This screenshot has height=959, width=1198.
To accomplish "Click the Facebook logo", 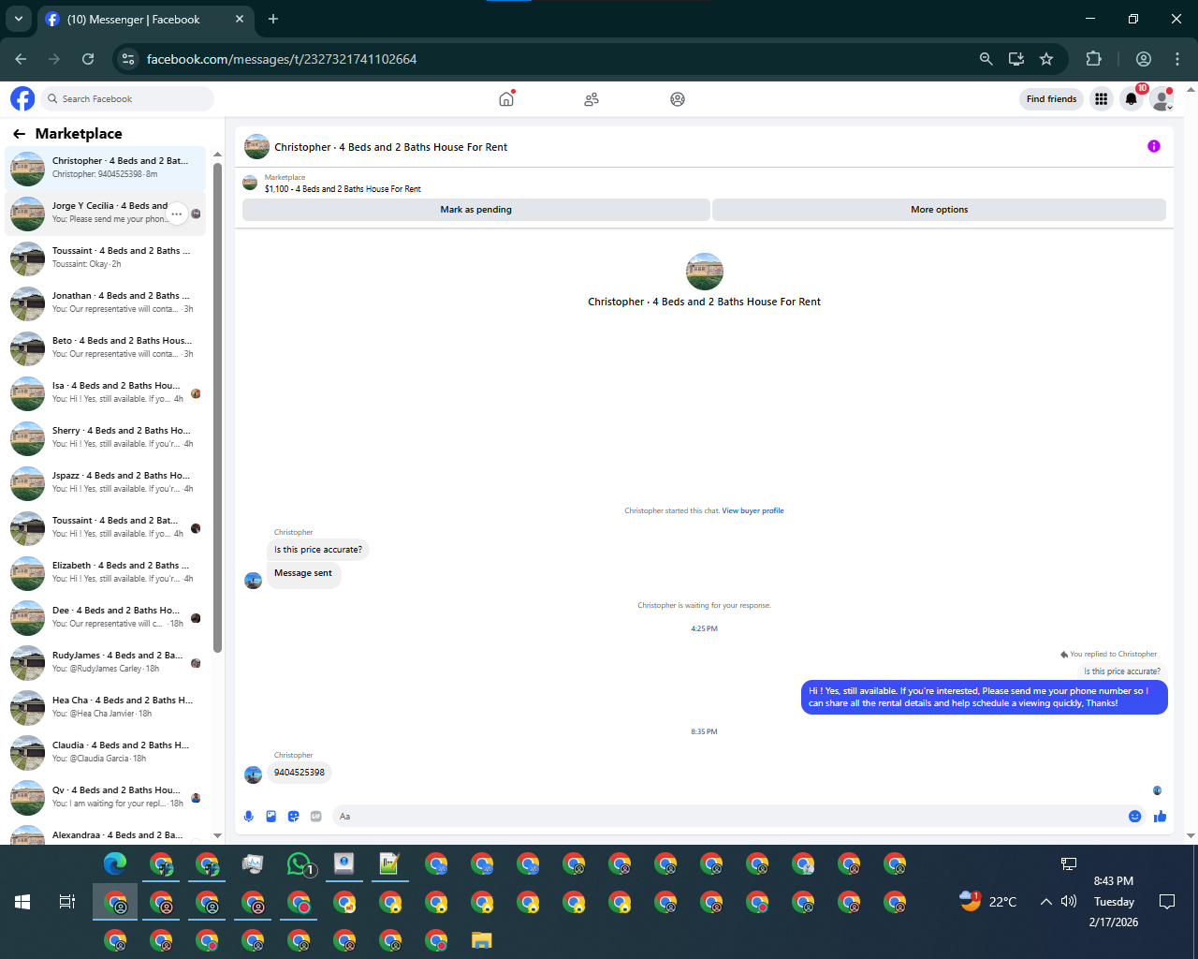I will [x=22, y=98].
